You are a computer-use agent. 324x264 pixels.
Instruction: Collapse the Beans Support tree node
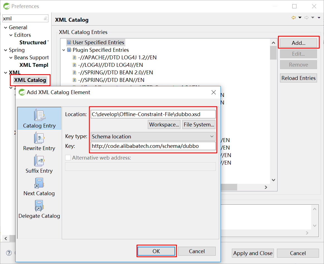[x=11, y=58]
